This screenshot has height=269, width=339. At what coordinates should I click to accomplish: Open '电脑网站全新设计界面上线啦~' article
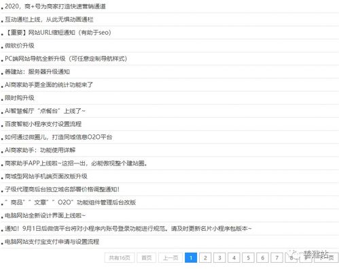coord(45,215)
